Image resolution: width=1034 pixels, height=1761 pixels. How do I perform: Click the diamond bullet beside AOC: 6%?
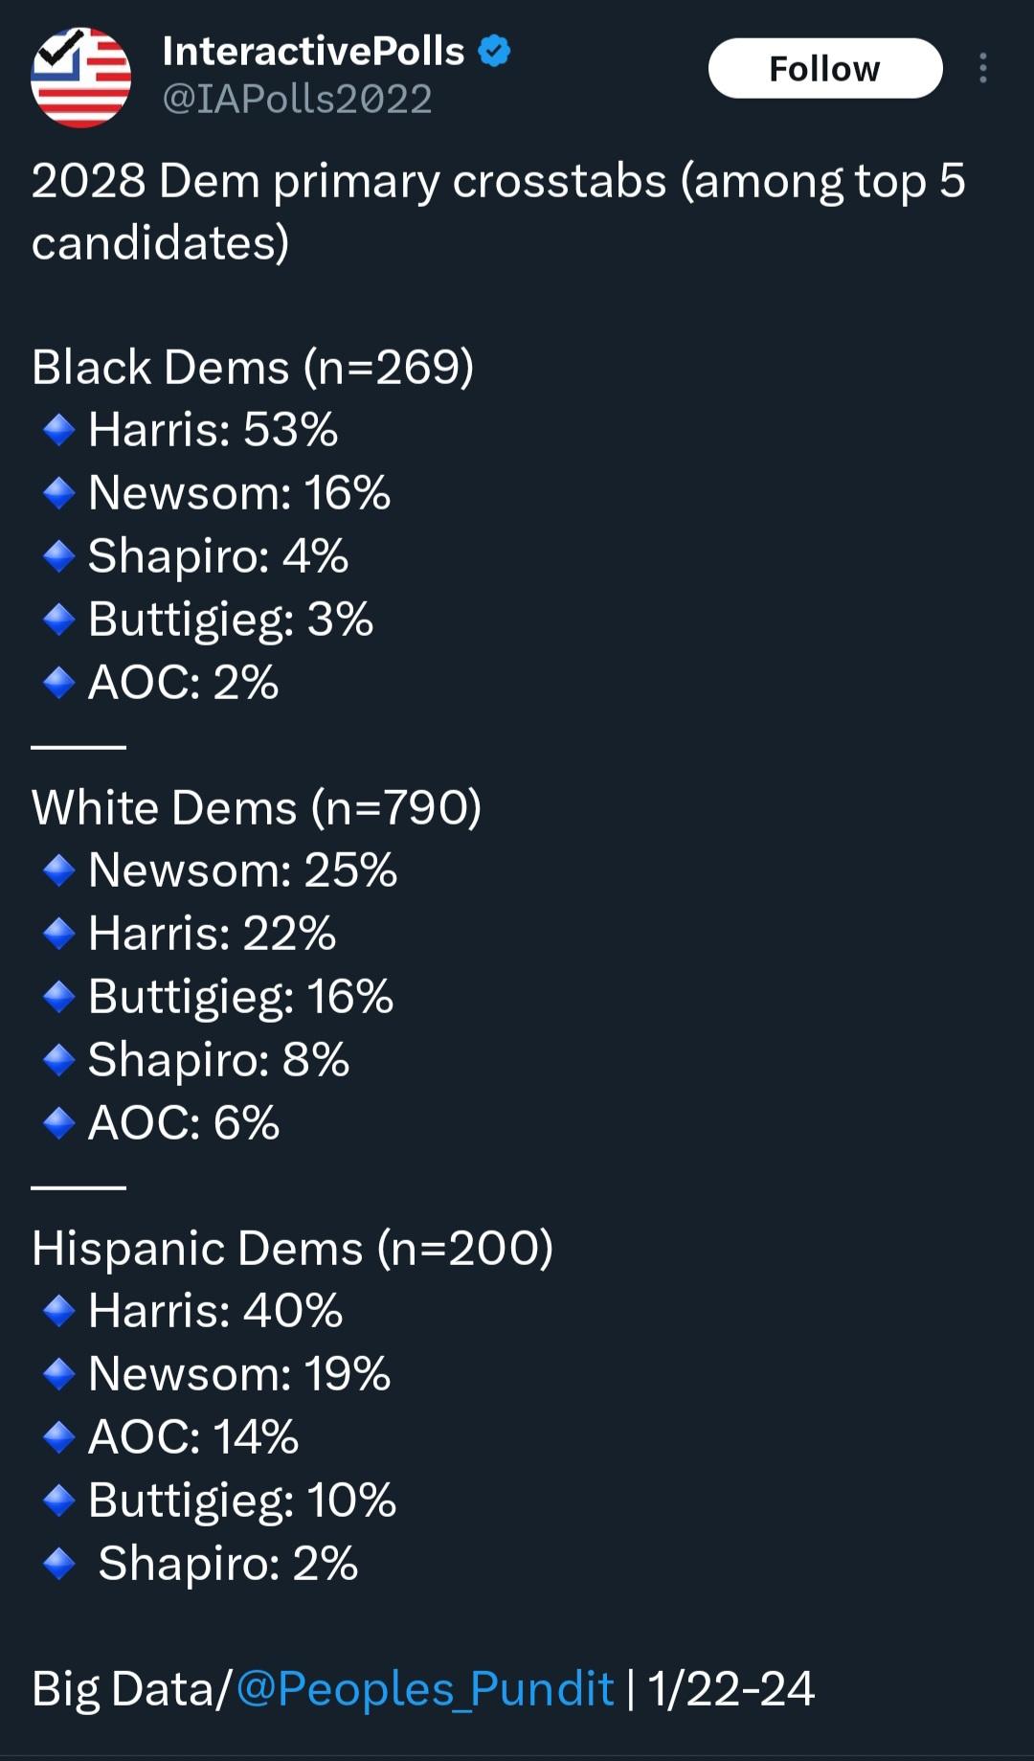[x=59, y=1123]
